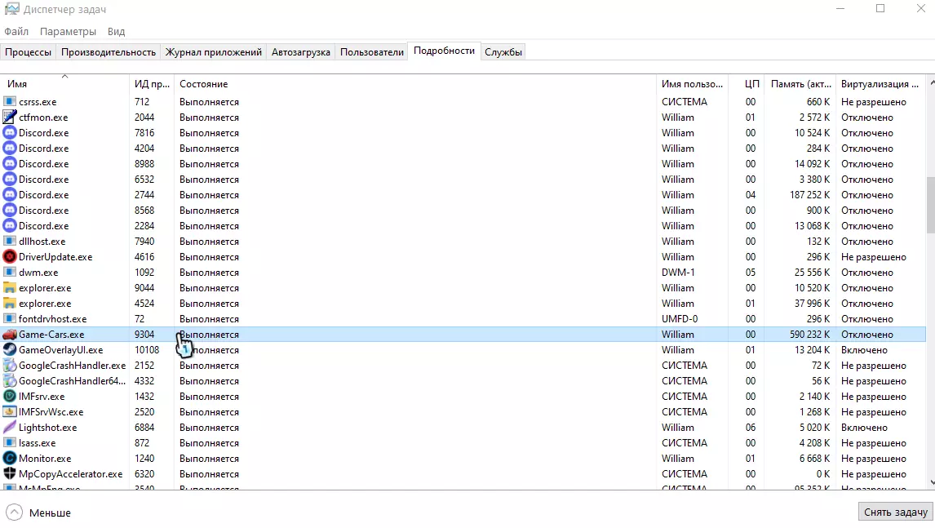The width and height of the screenshot is (935, 528).
Task: Click the Lightshot.exe feather icon
Action: pyautogui.click(x=10, y=428)
